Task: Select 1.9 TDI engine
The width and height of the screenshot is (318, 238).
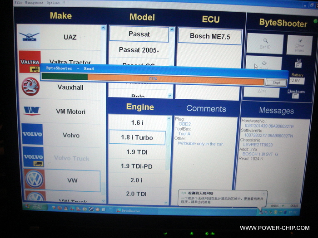Action: point(137,152)
